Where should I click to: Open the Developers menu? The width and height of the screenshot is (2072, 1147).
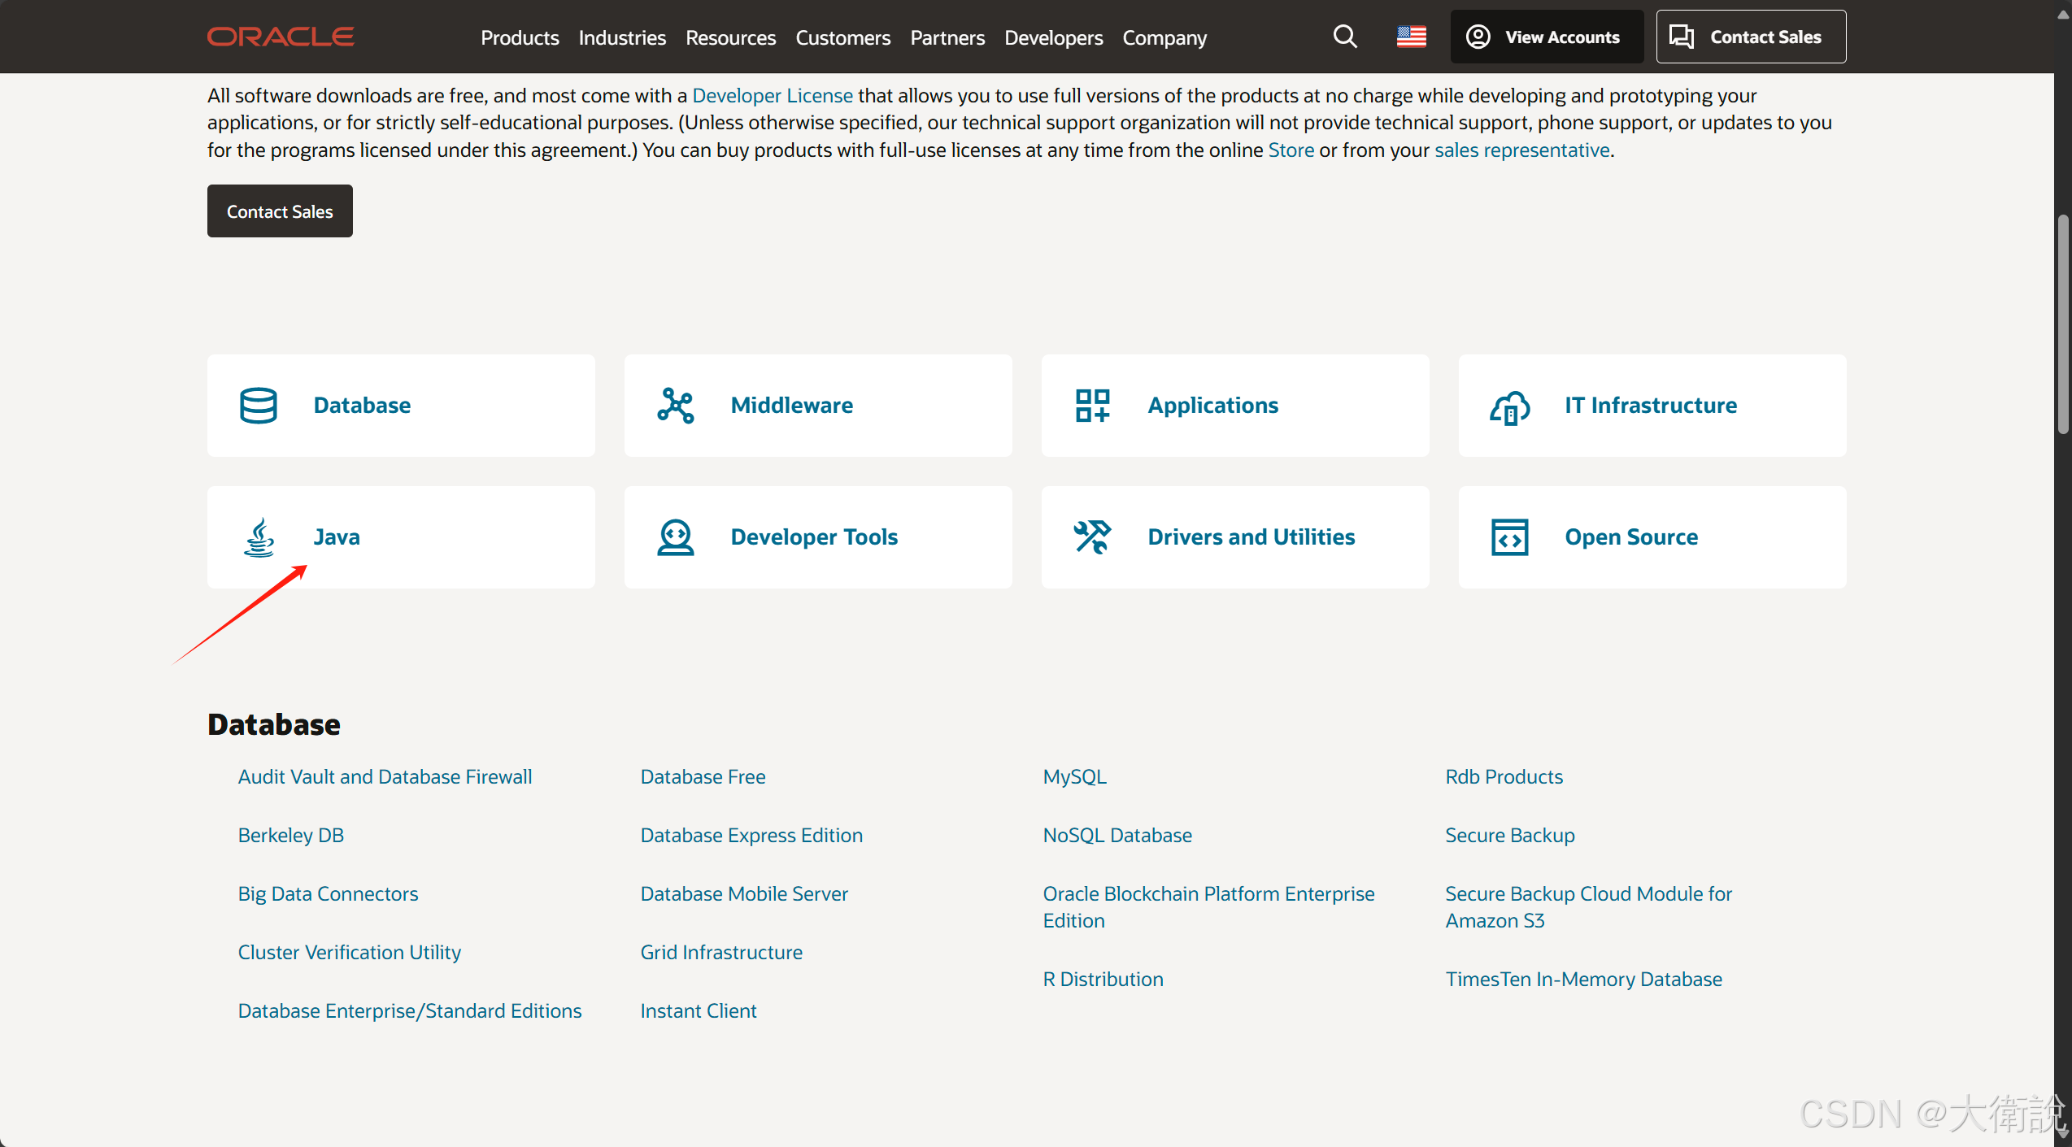point(1053,37)
